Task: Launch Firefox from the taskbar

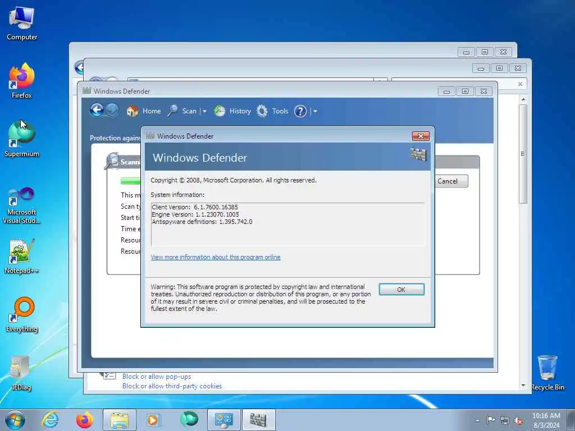Action: point(85,420)
